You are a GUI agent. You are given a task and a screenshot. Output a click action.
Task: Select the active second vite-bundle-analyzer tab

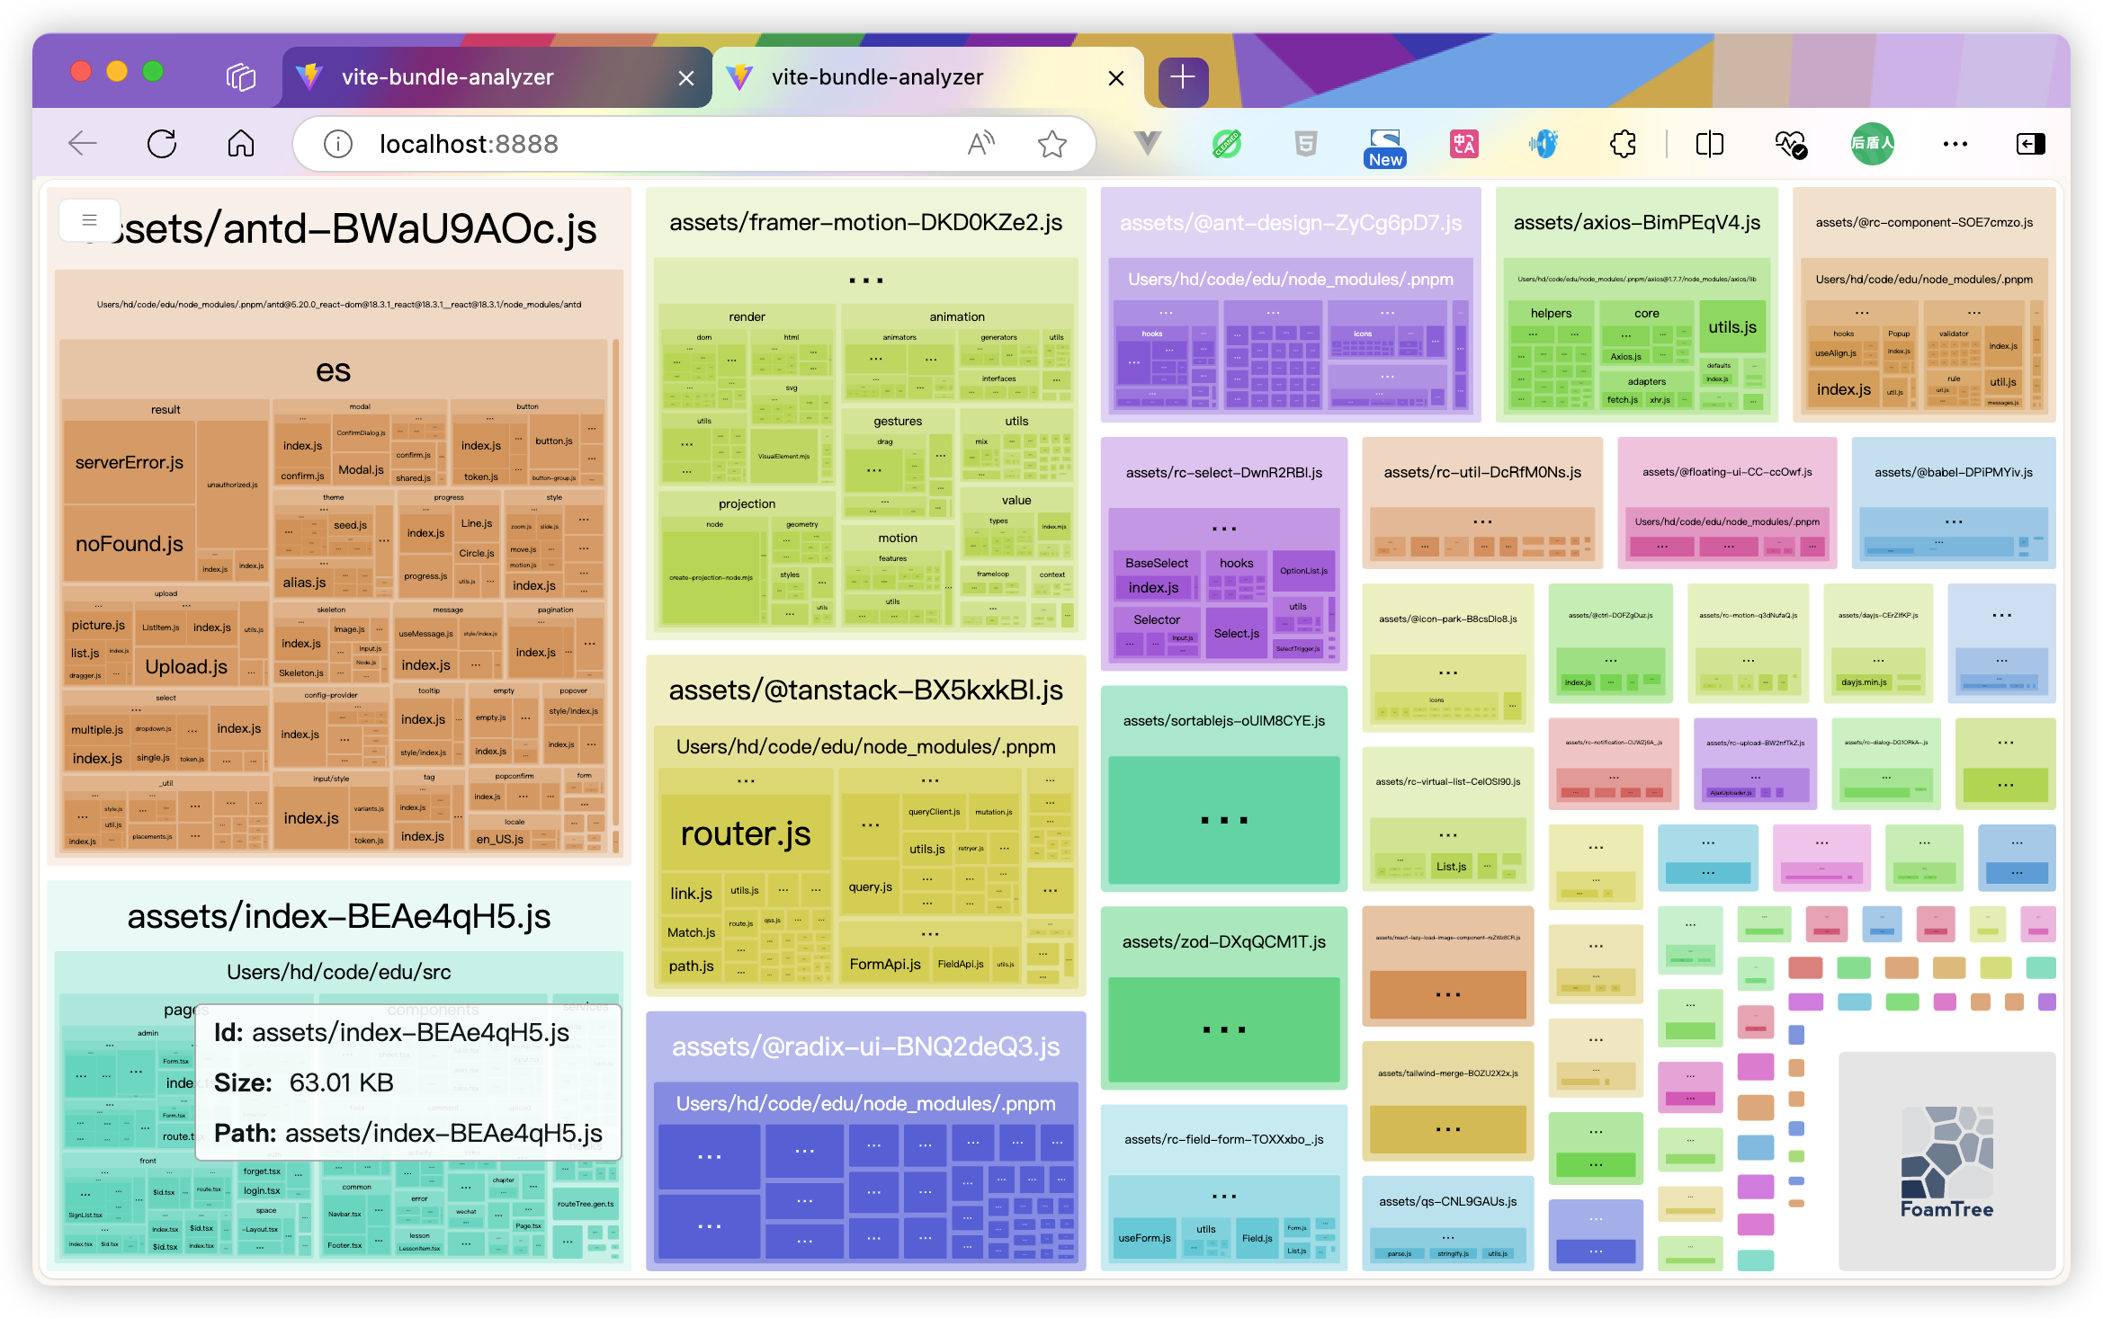[x=928, y=77]
